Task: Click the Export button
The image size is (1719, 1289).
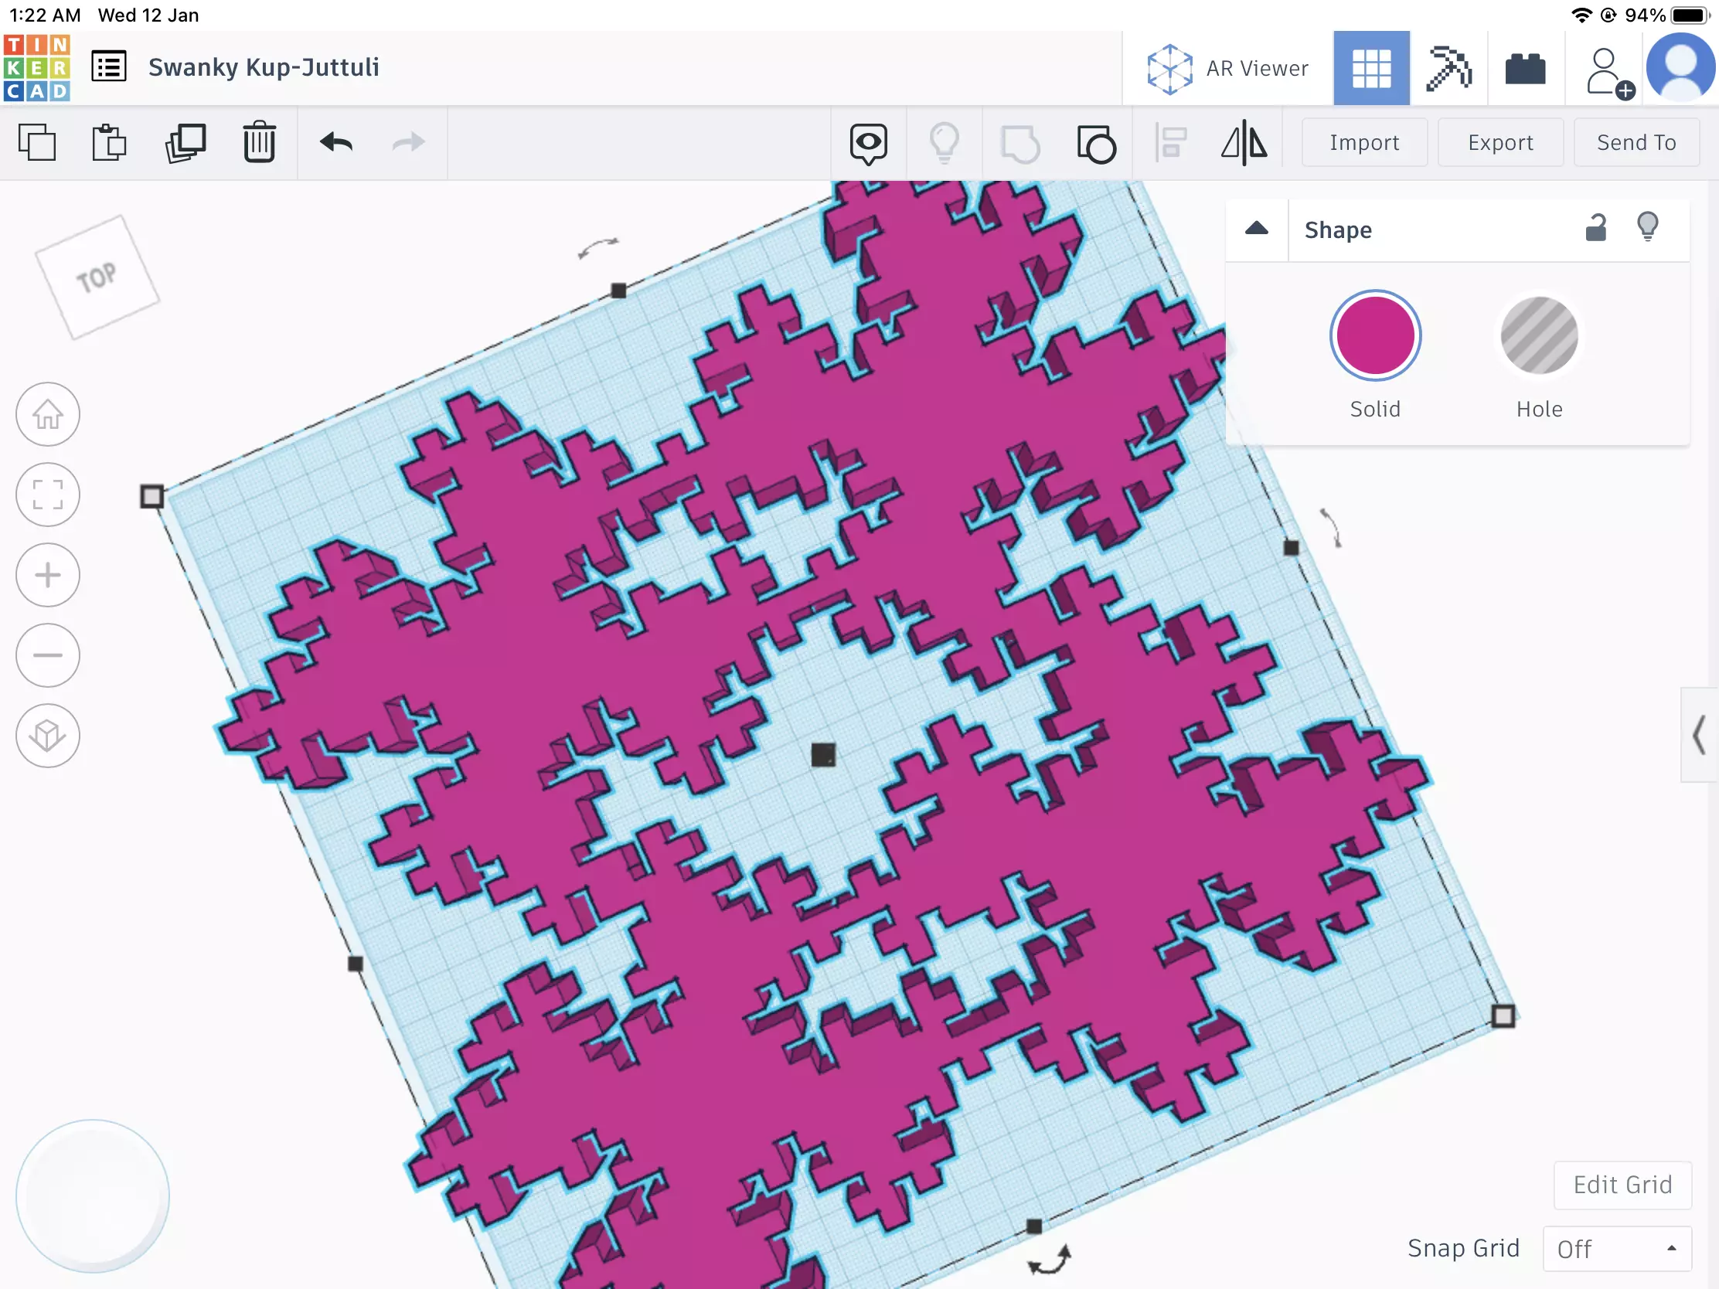Action: pos(1499,143)
